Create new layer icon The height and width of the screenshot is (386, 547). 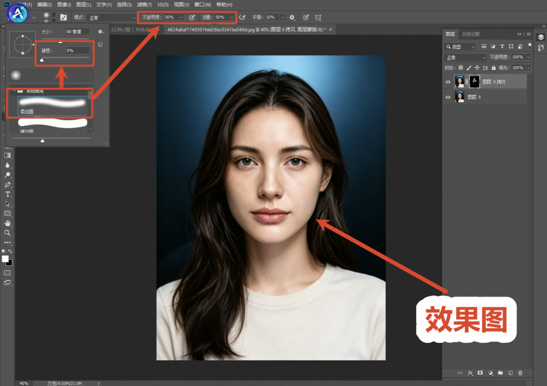pos(510,373)
